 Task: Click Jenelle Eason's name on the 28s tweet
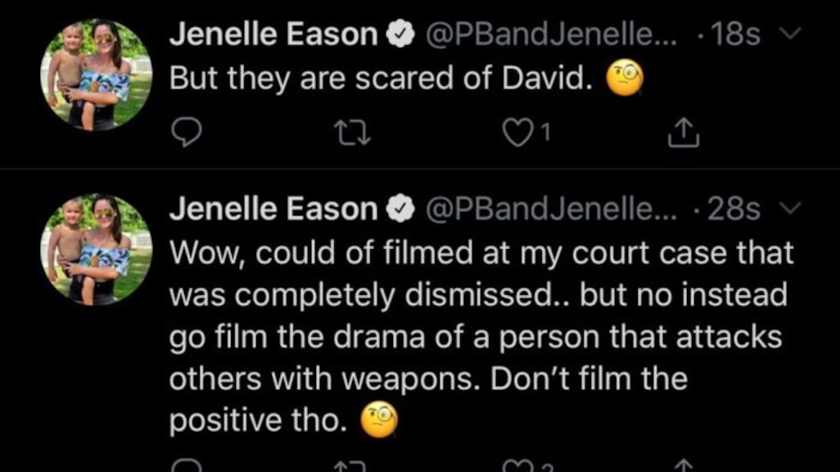click(x=273, y=211)
